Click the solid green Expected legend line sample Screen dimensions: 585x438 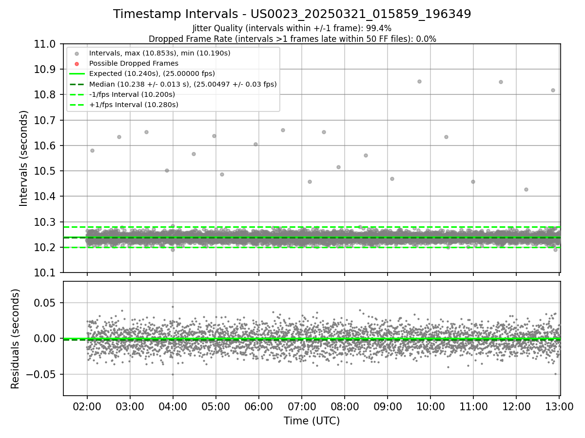[x=77, y=73]
